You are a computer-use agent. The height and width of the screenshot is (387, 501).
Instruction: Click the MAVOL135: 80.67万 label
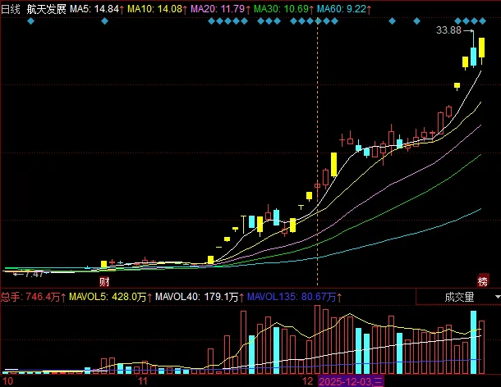(295, 297)
